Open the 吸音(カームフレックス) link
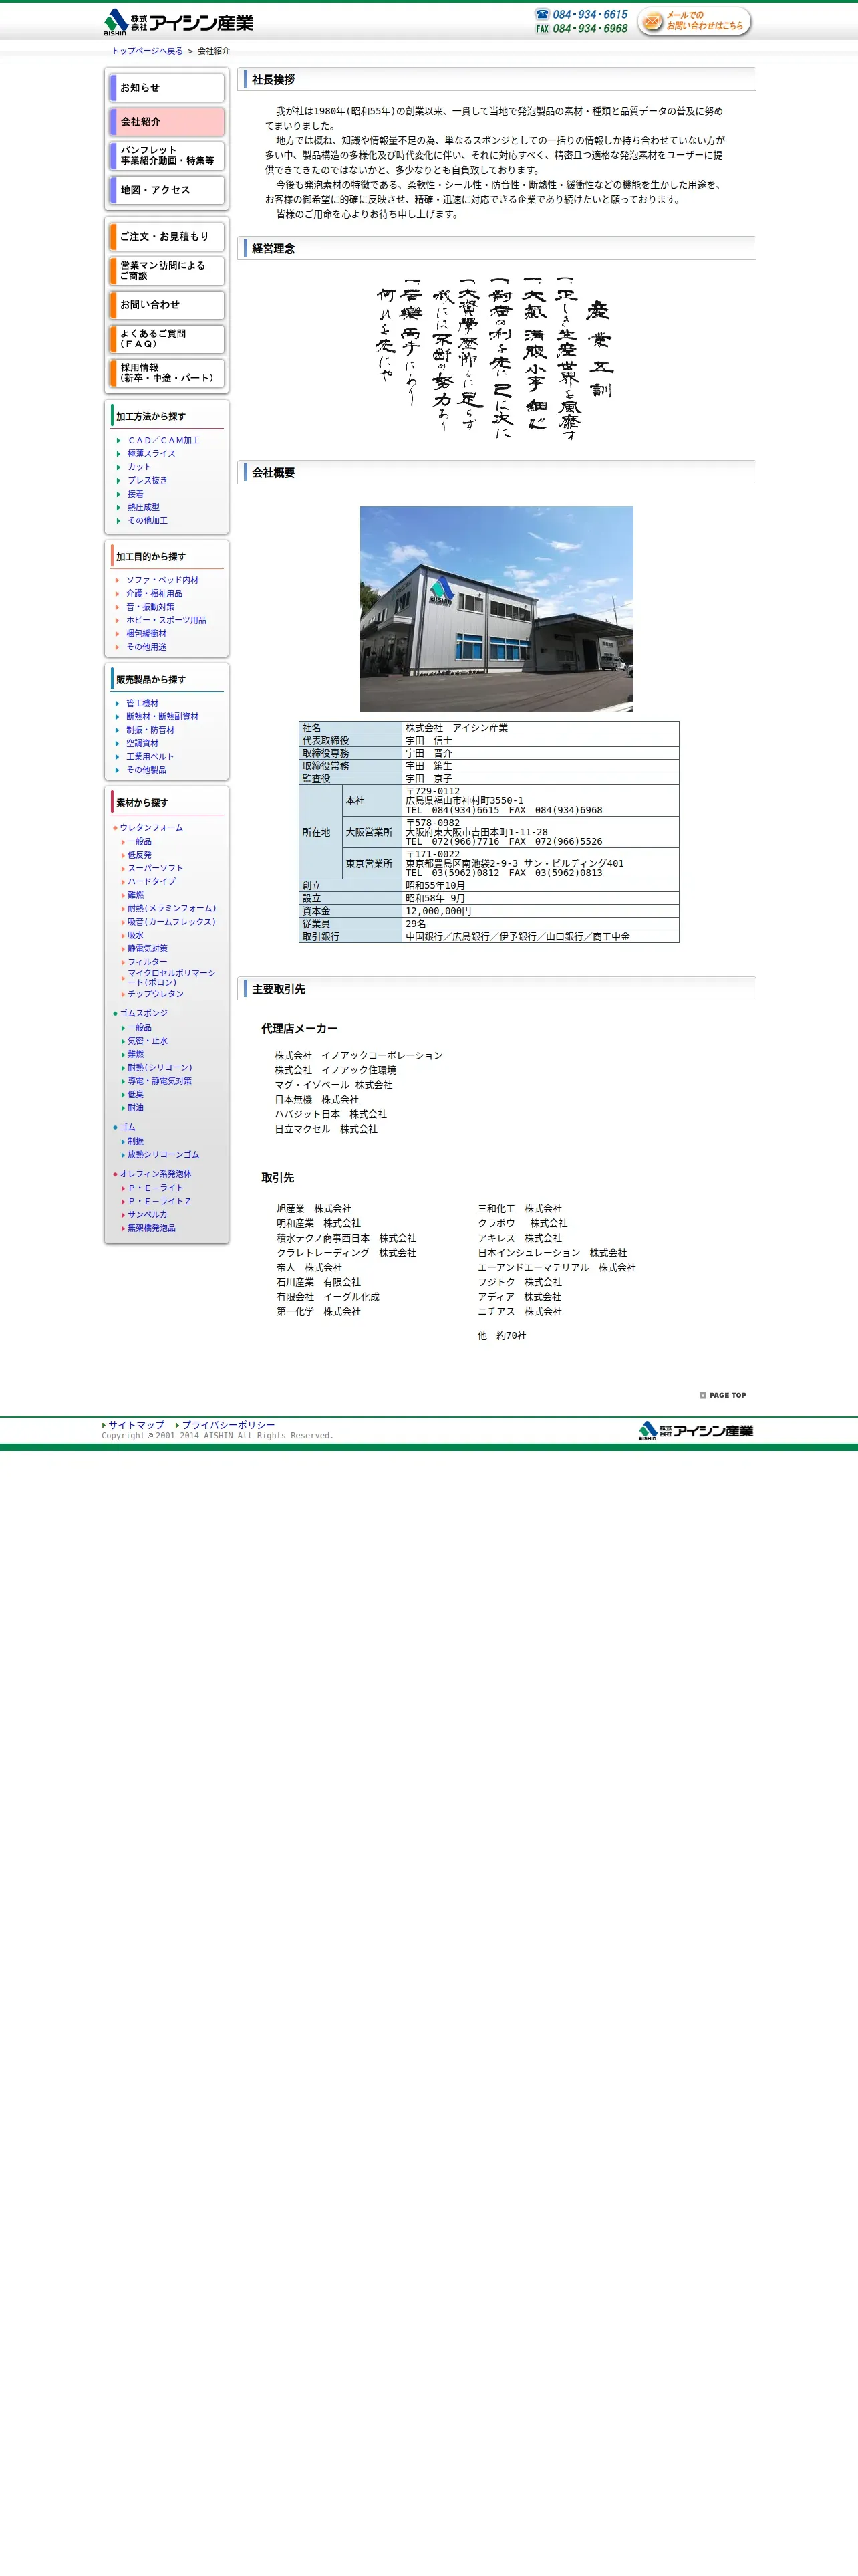This screenshot has height=2576, width=858. (x=171, y=922)
